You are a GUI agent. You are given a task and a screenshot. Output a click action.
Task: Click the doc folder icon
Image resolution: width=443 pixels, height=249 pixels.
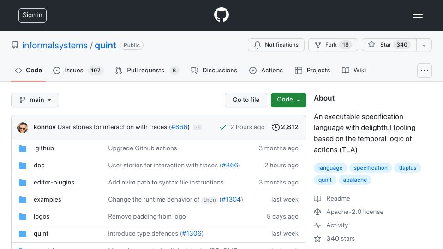pos(23,166)
